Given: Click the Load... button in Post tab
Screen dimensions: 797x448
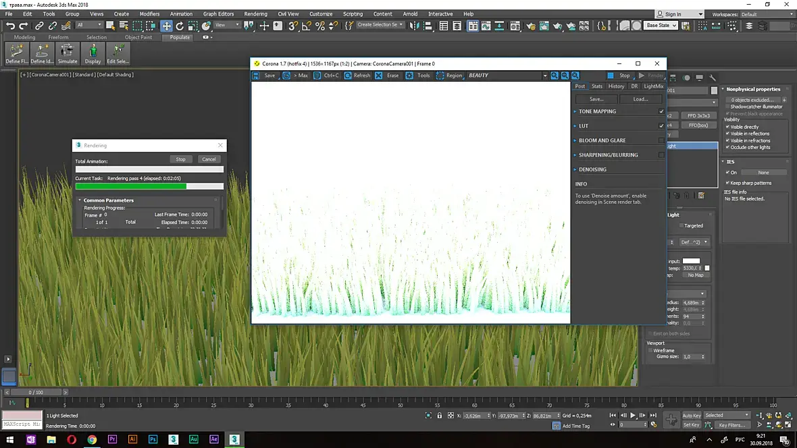Looking at the screenshot, I should click(x=640, y=99).
